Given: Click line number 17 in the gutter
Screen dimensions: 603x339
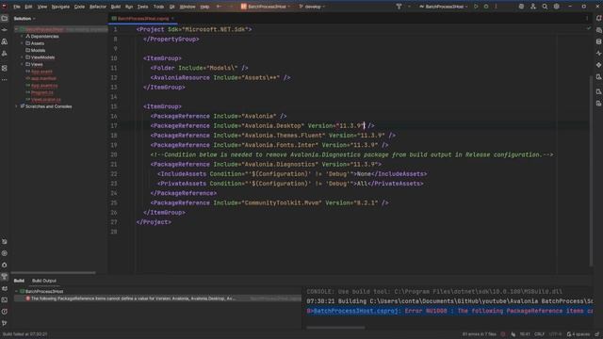Looking at the screenshot, I should click(x=114, y=125).
